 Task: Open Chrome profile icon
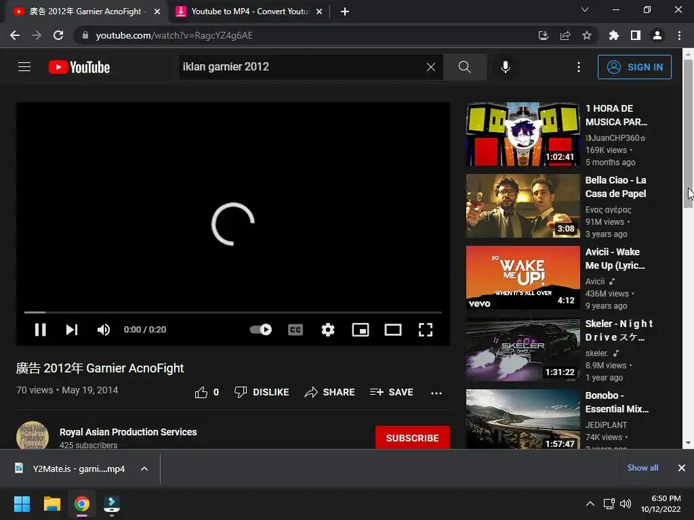tap(657, 35)
